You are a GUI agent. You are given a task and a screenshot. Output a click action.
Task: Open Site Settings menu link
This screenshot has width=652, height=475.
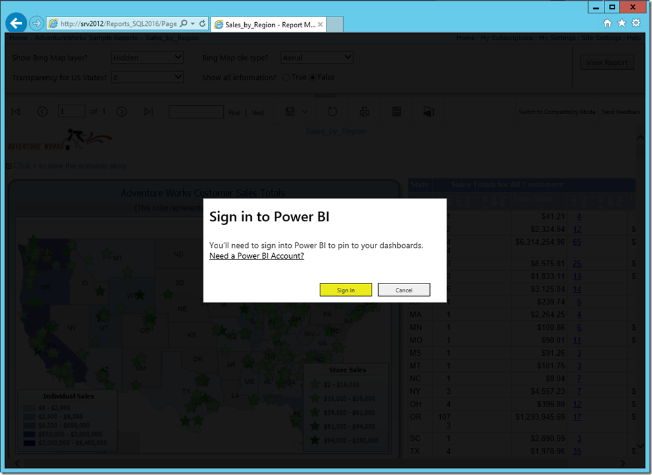(x=601, y=38)
